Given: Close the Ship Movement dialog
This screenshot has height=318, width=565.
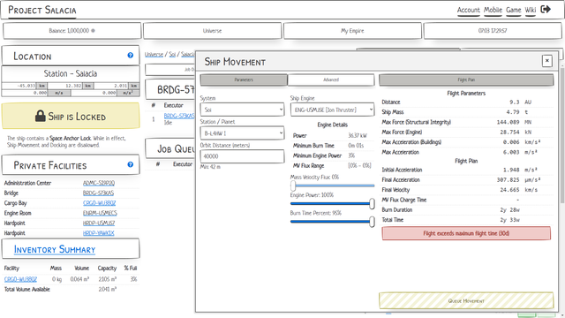Looking at the screenshot, I should point(547,61).
